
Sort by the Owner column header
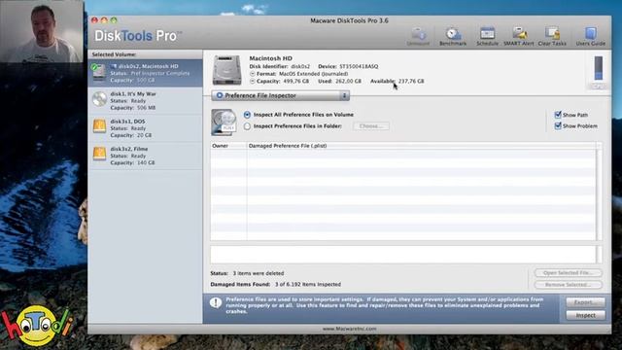(x=228, y=146)
